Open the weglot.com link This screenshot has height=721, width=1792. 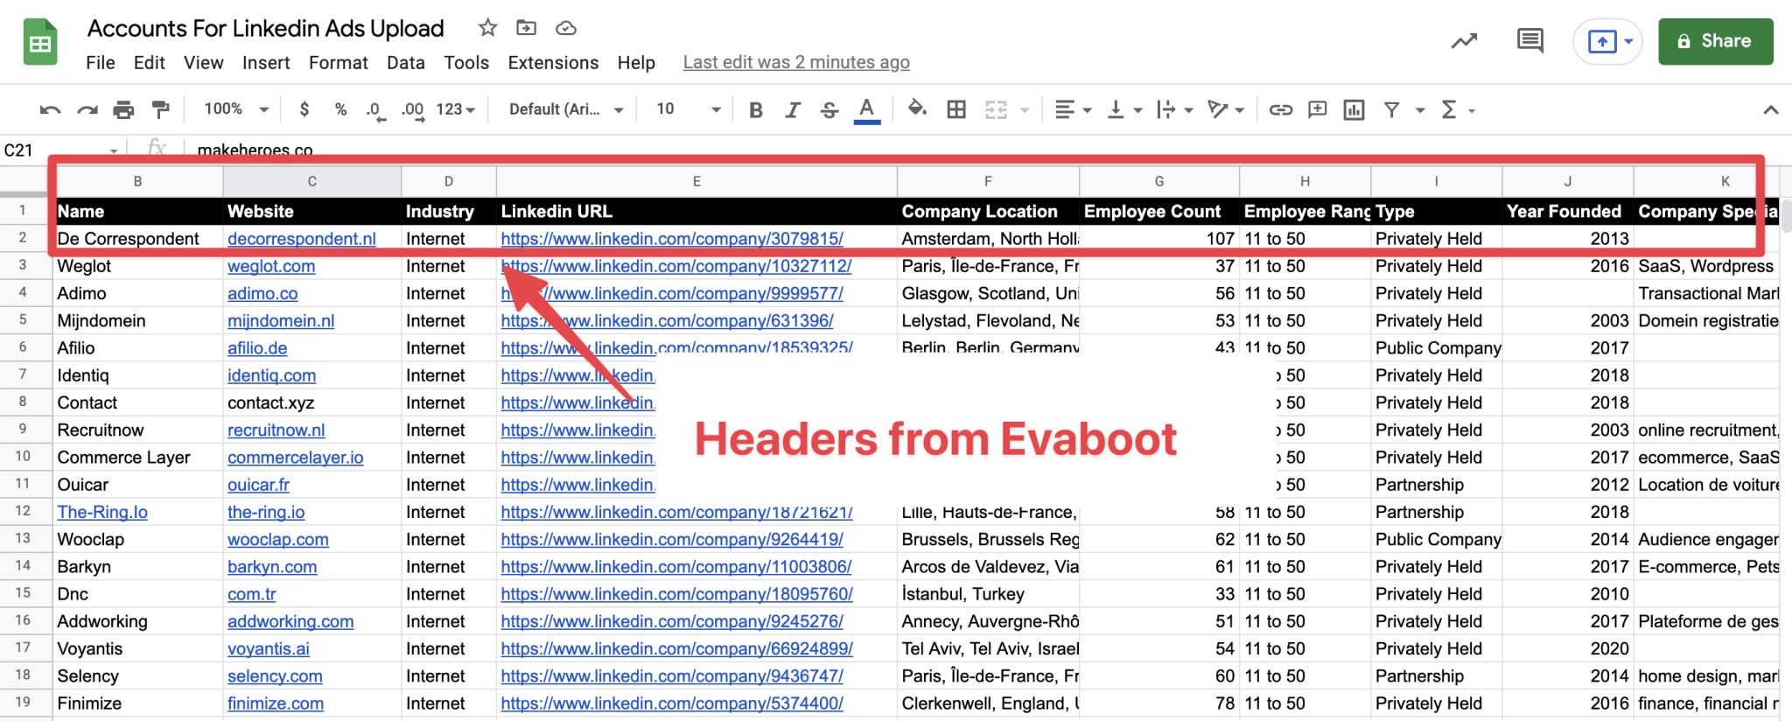pyautogui.click(x=271, y=266)
